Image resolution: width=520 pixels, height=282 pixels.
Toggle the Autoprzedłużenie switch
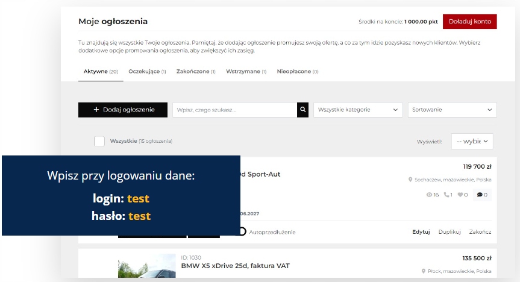coord(241,231)
